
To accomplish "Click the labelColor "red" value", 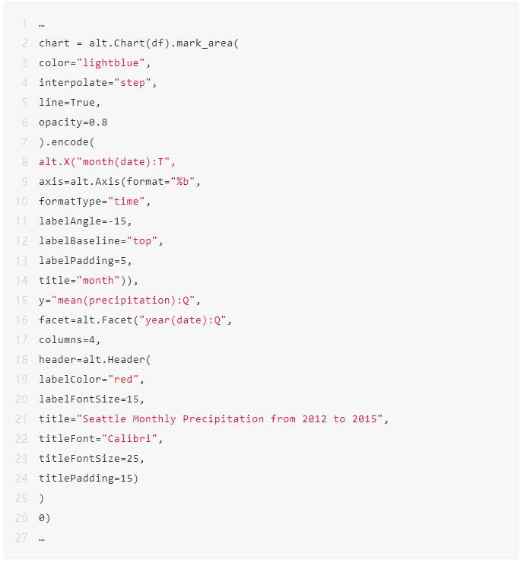I will click(x=123, y=379).
